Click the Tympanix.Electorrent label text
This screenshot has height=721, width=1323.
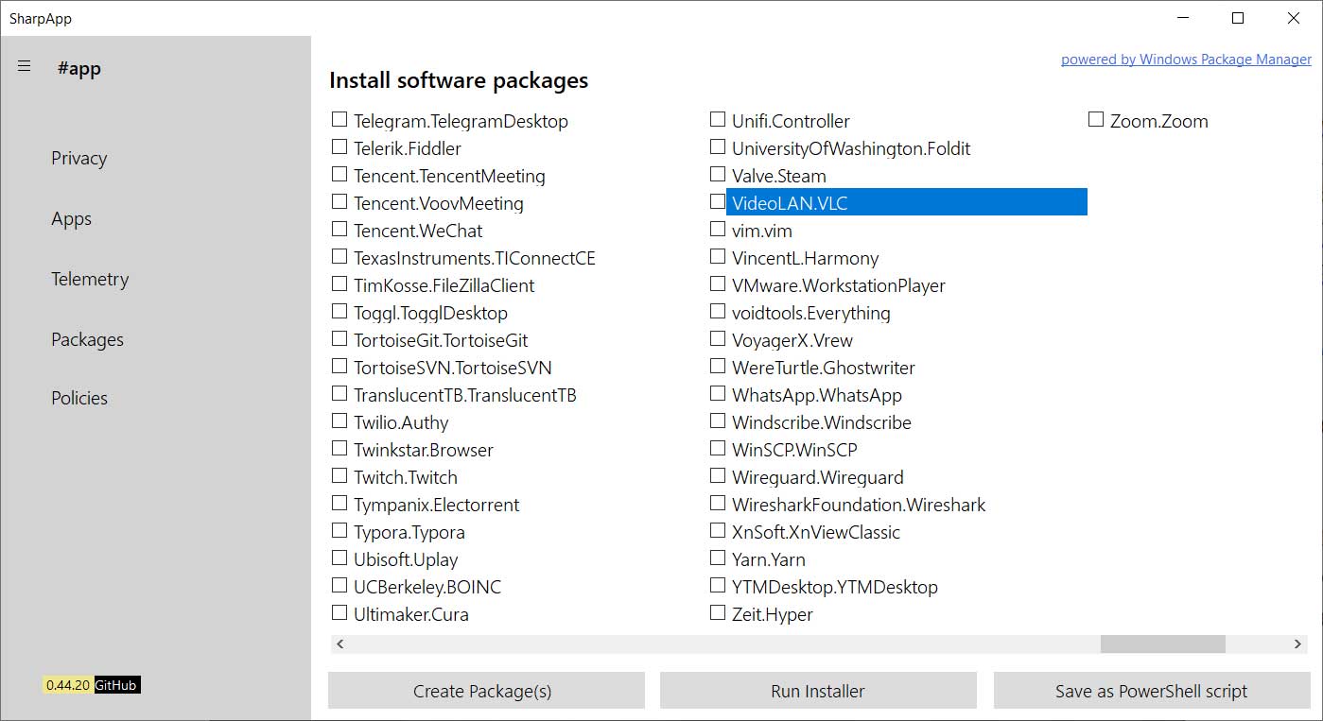tap(437, 505)
